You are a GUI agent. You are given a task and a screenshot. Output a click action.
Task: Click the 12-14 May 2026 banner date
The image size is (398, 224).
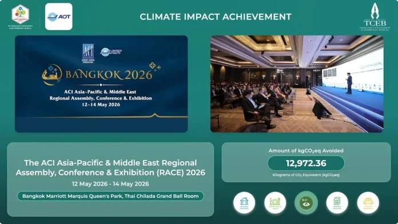pyautogui.click(x=101, y=105)
